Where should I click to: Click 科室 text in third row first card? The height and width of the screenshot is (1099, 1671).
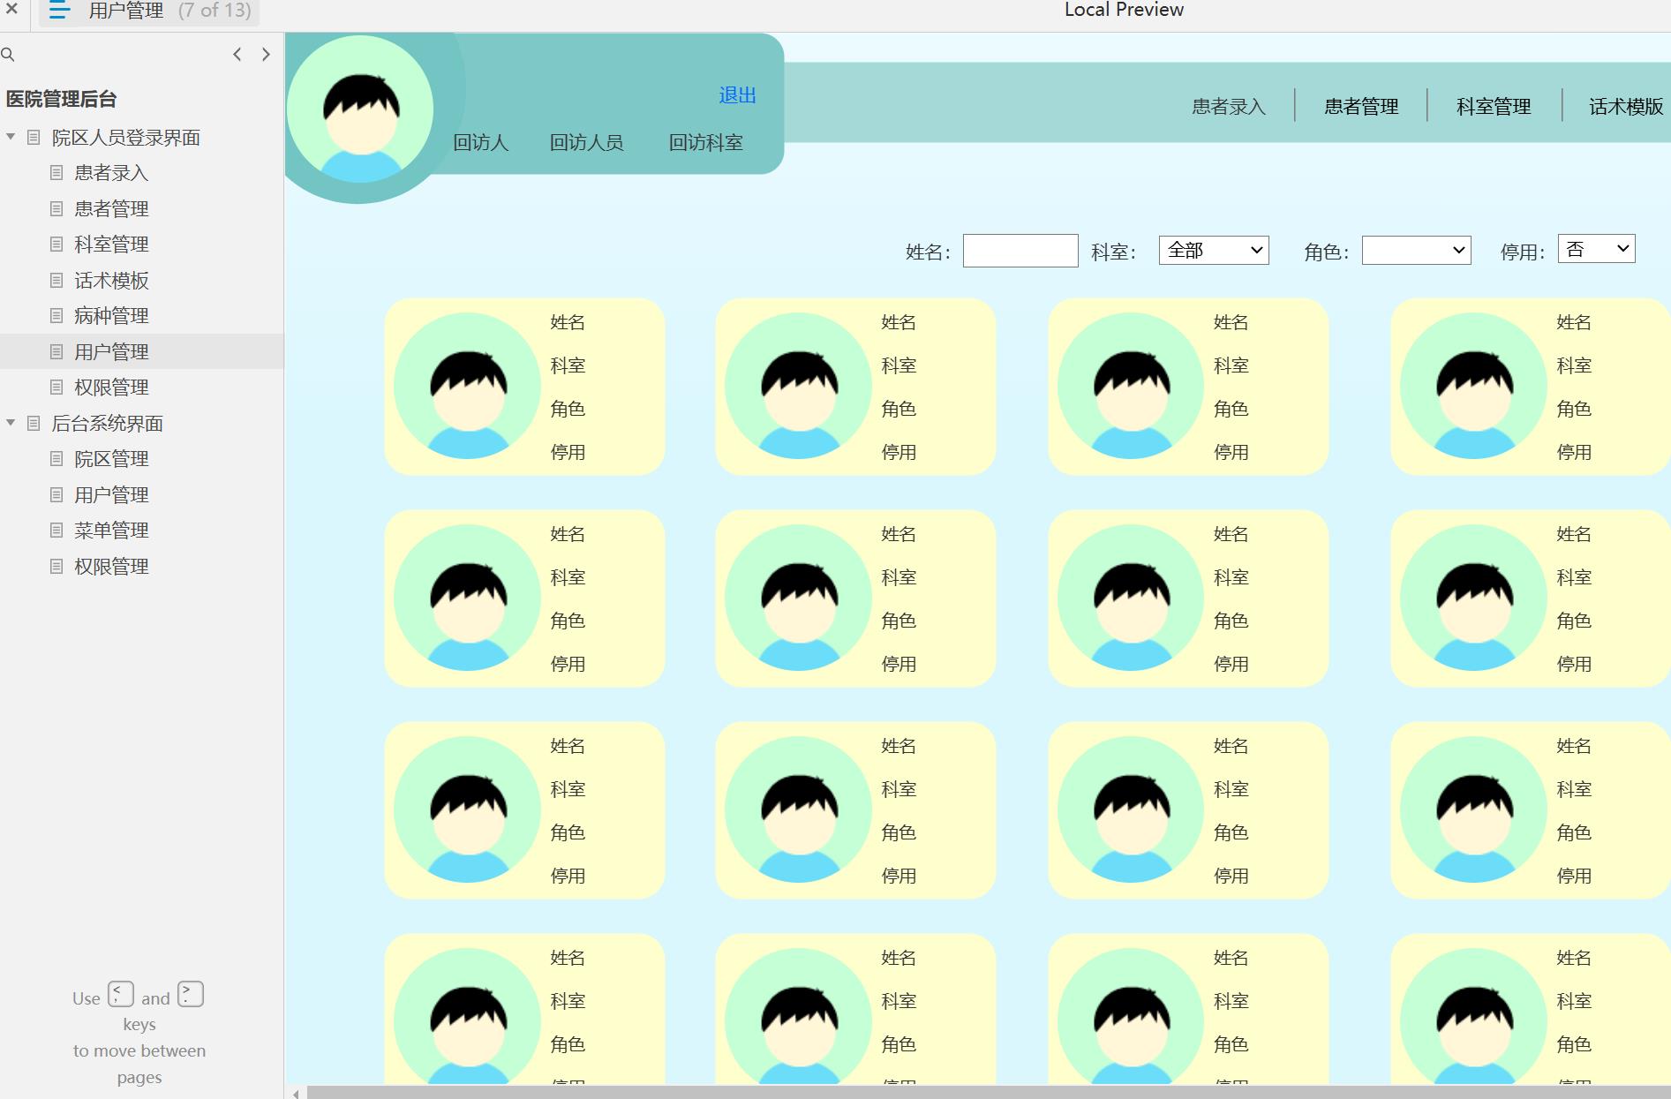coord(568,789)
